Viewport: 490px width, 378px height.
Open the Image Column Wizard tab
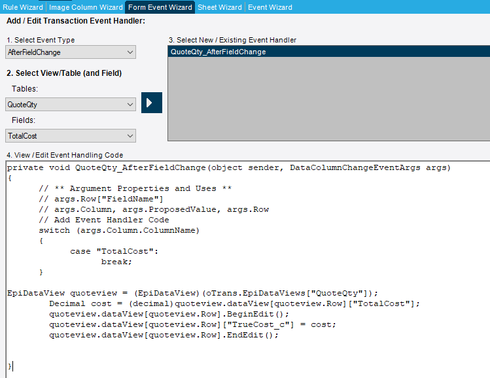tap(86, 7)
